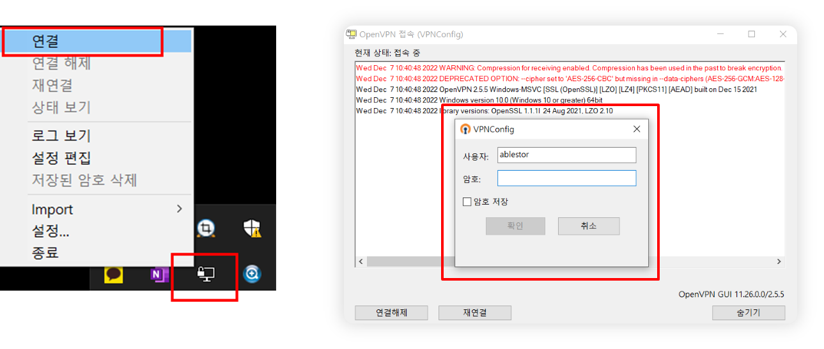Screen dimensions: 824x349
Task: Open the OneNote tray icon
Action: [159, 275]
